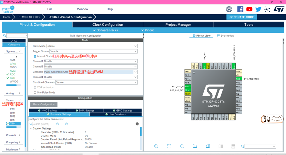Click the scrollbar in the parameter settings list
286x155 pixels.
(x=141, y=132)
